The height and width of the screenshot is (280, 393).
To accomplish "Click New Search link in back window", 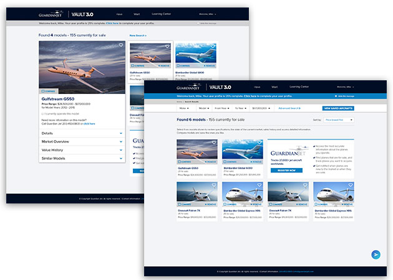I will coord(138,35).
